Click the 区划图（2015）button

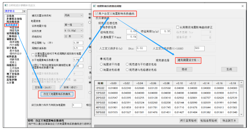point(44,87)
